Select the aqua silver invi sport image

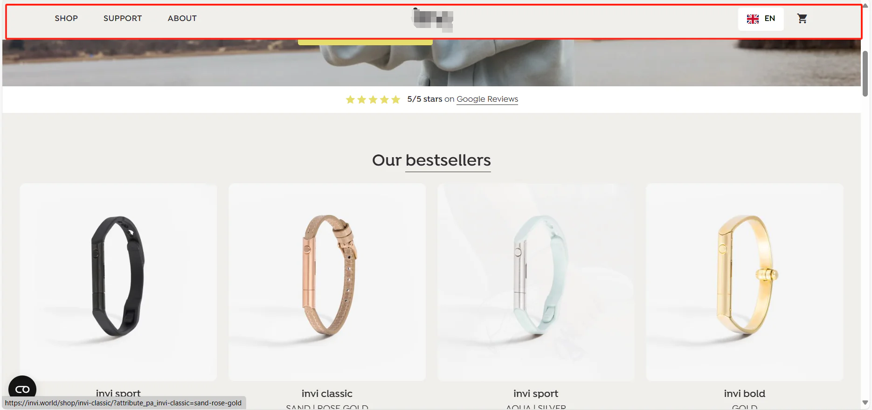536,282
